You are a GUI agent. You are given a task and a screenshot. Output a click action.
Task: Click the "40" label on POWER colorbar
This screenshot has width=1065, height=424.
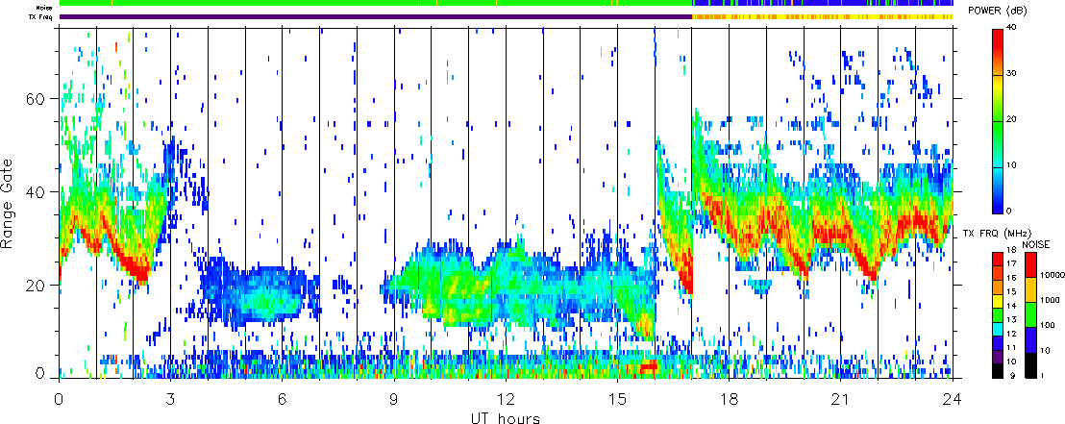[1012, 29]
